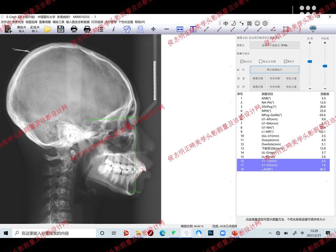
Task: Open the Windows Start menu
Action: coord(6,233)
